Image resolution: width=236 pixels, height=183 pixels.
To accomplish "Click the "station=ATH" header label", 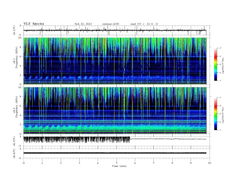I will [111, 24].
